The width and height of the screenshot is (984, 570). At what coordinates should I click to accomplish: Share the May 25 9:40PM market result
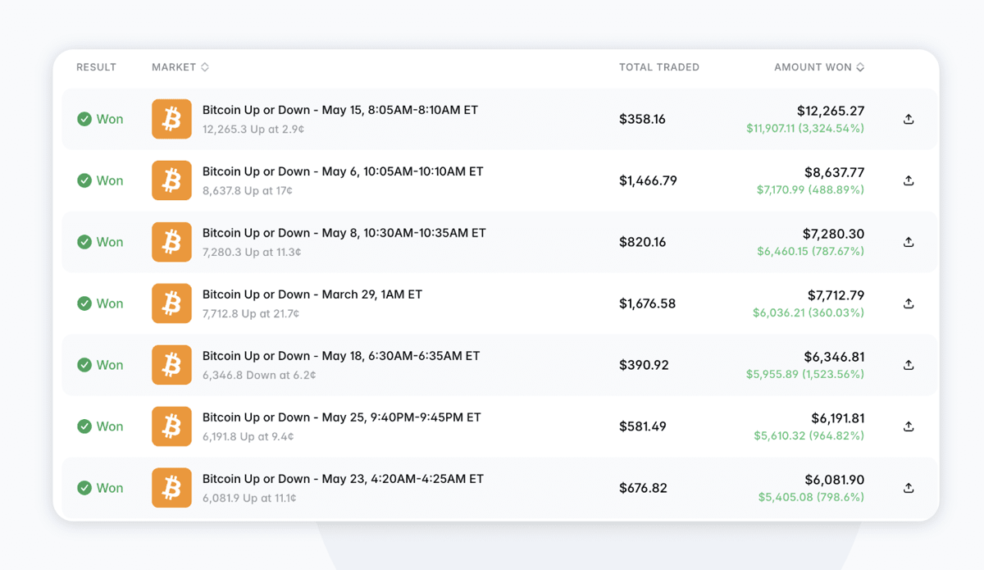coord(909,426)
